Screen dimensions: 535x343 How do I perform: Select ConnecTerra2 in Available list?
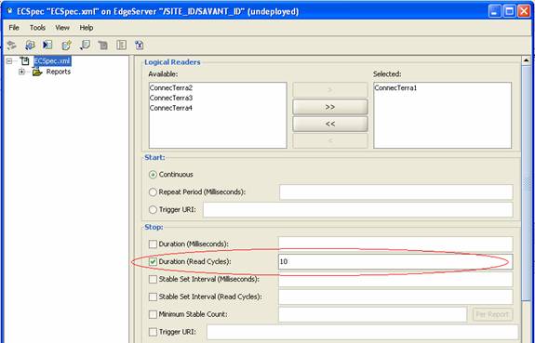point(171,88)
